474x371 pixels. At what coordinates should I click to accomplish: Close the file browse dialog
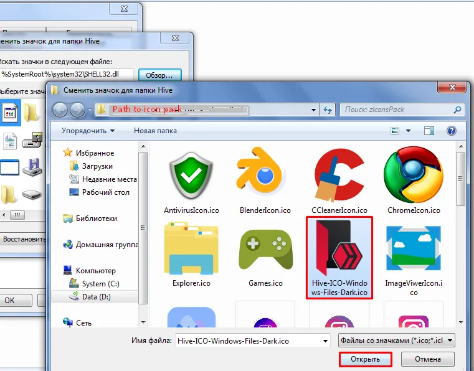[x=453, y=87]
